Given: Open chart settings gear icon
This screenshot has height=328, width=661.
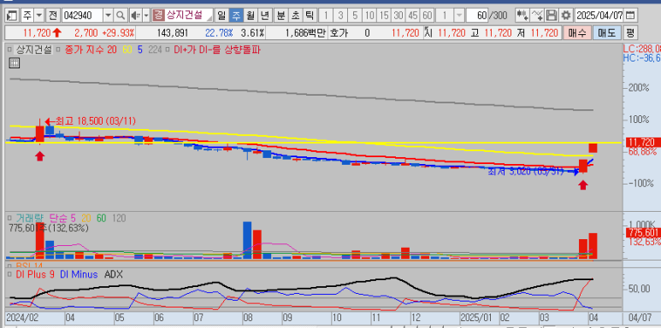Looking at the screenshot, I should pyautogui.click(x=566, y=15).
